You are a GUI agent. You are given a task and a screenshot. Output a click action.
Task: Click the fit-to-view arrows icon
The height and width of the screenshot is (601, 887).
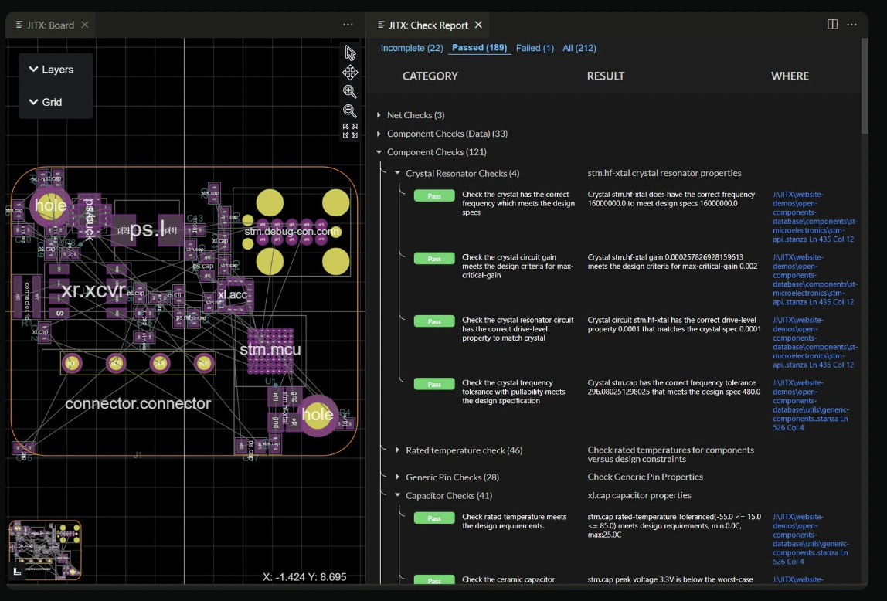pyautogui.click(x=350, y=131)
